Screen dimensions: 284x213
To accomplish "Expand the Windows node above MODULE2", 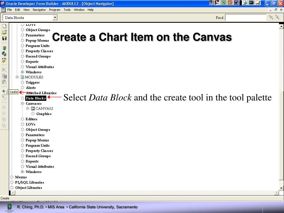I will (22, 72).
